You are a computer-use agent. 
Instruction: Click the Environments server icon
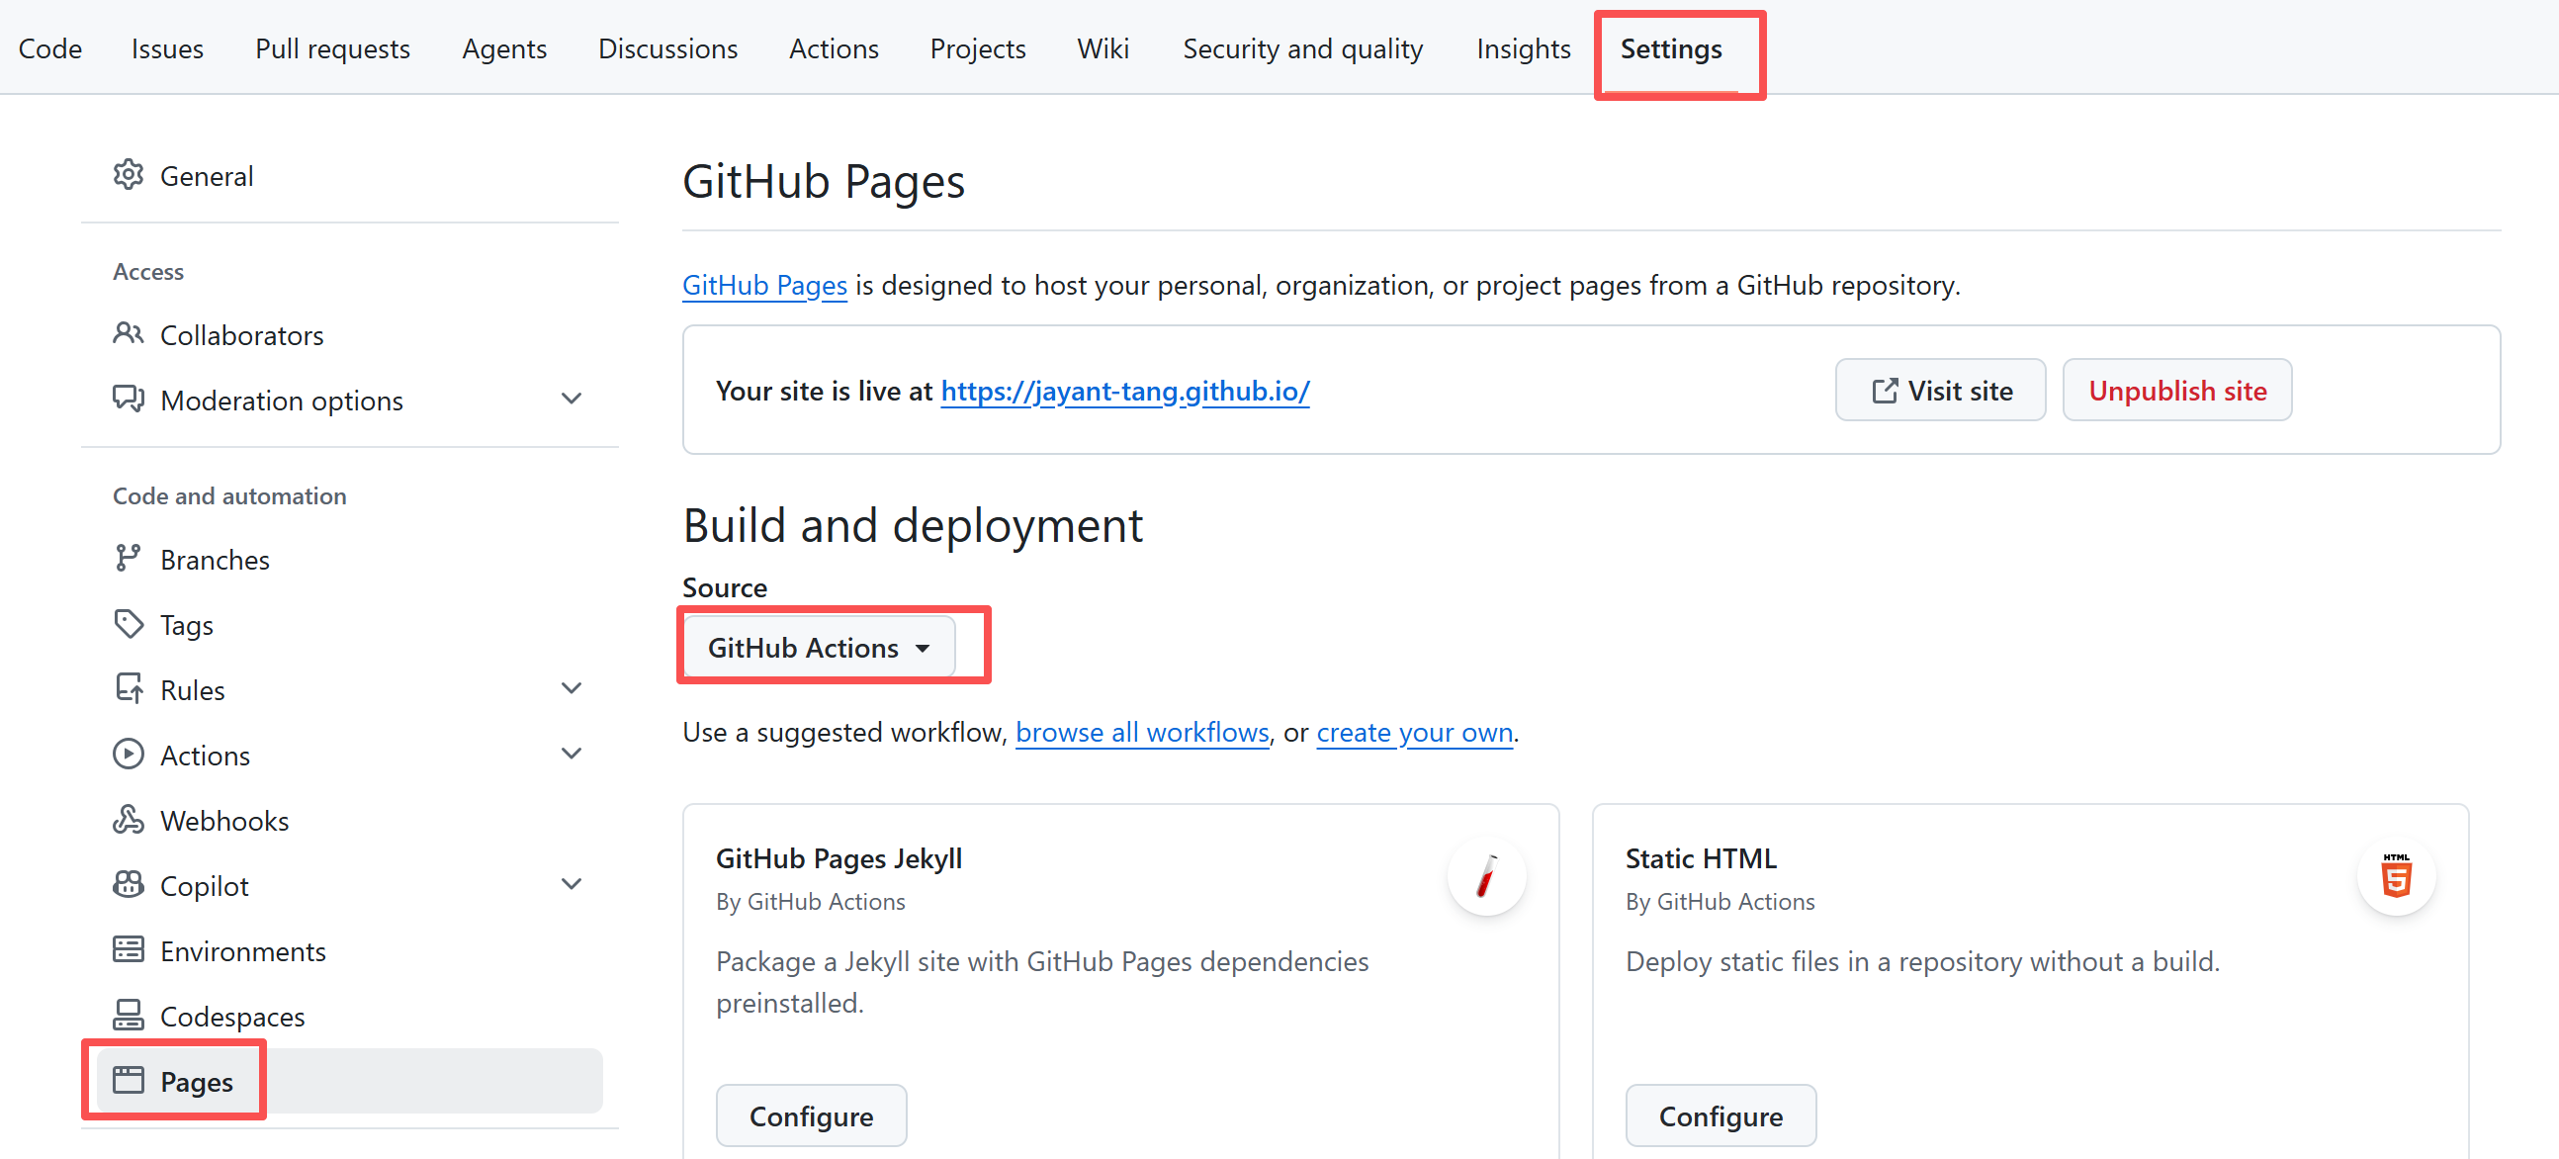pyautogui.click(x=129, y=949)
